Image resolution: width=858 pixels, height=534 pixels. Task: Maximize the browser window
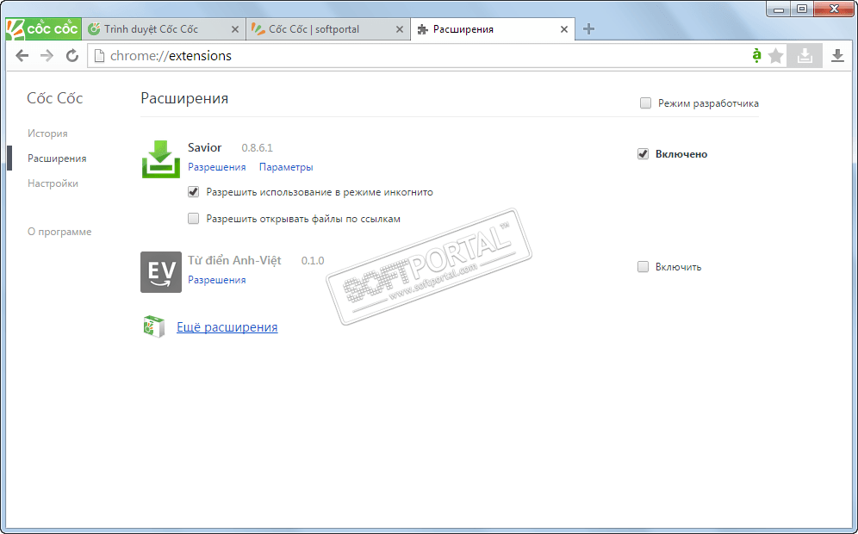802,9
